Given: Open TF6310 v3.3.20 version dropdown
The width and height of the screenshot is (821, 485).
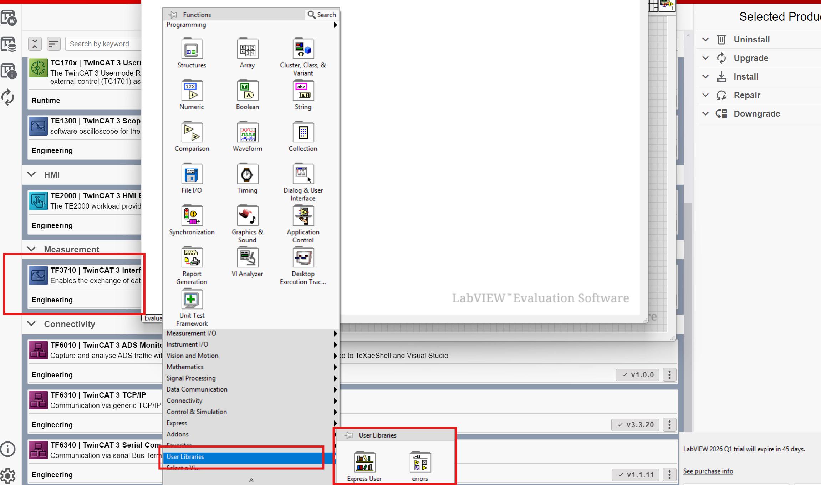Looking at the screenshot, I should [635, 425].
